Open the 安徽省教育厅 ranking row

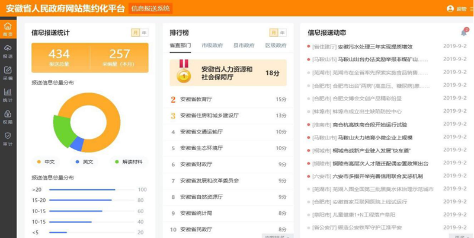pyautogui.click(x=228, y=99)
